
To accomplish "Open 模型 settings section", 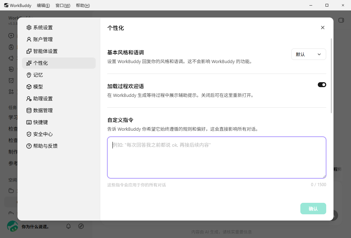I will 59,87.
